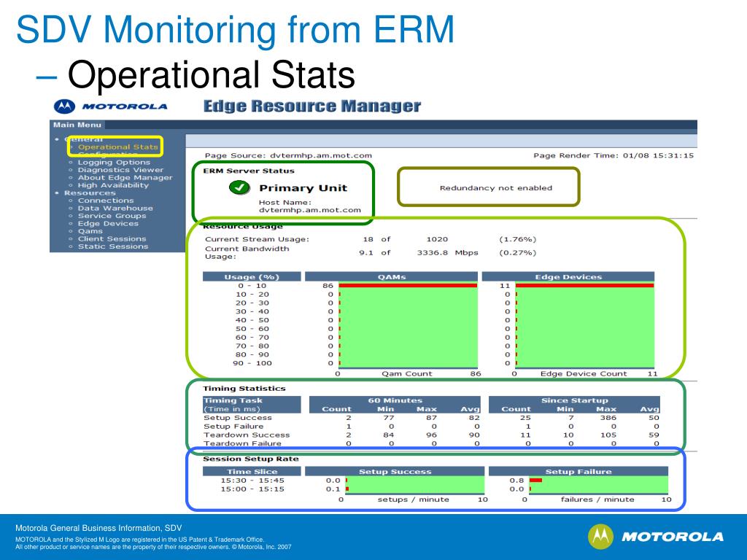Click the Motorola logo beside Edge Resource Manager
Viewport: 747px width, 560px height.
pos(111,106)
